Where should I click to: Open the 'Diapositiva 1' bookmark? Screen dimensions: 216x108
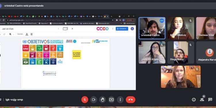point(43,23)
